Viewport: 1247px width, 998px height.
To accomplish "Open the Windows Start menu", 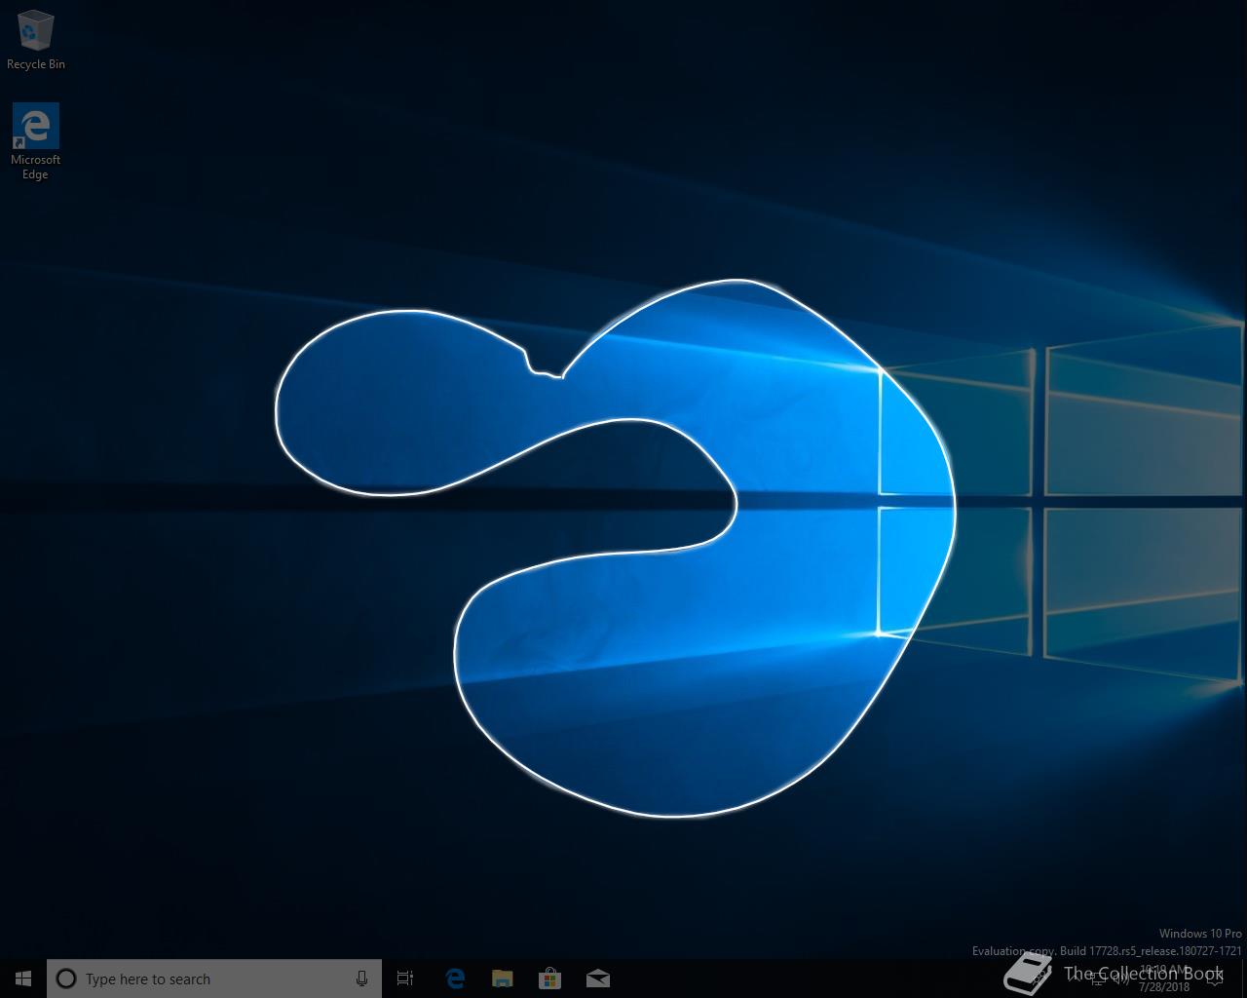I will pyautogui.click(x=23, y=979).
